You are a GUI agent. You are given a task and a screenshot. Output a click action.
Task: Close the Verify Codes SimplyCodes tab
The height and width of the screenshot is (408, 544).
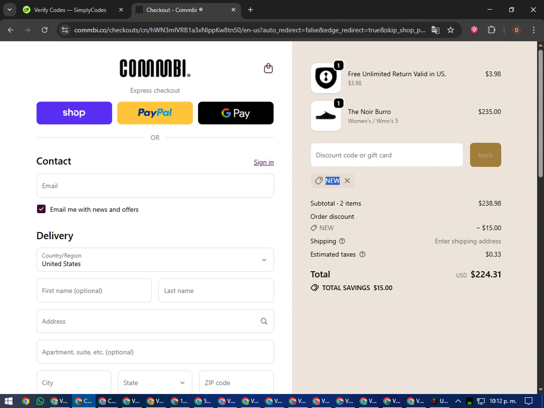point(121,10)
